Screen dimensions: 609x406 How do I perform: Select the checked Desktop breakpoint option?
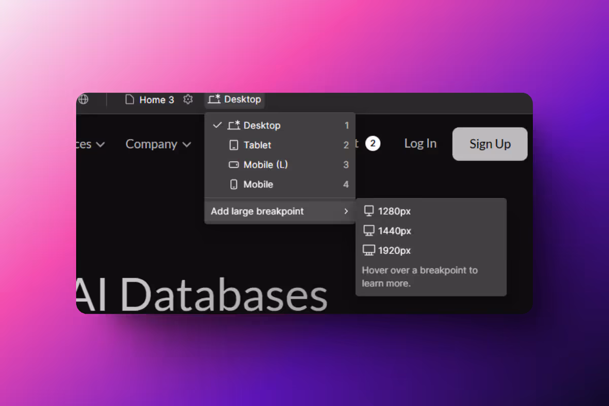280,125
